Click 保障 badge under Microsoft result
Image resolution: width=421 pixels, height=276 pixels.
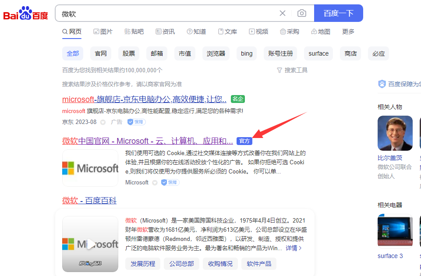[x=170, y=183]
